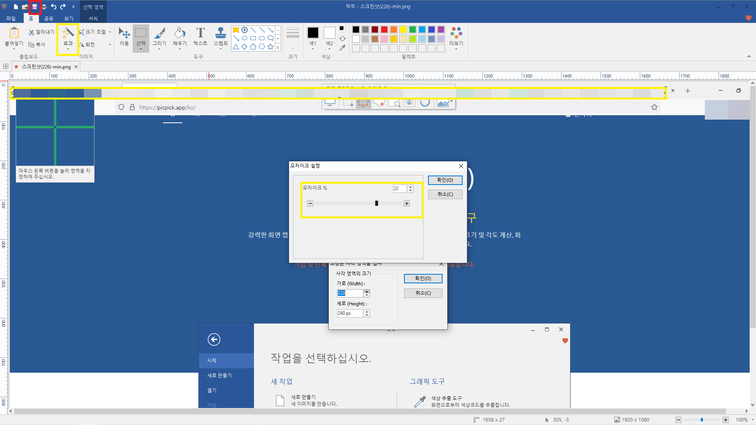Select the 채우기 (Fill) tool
756x425 pixels.
click(x=180, y=37)
